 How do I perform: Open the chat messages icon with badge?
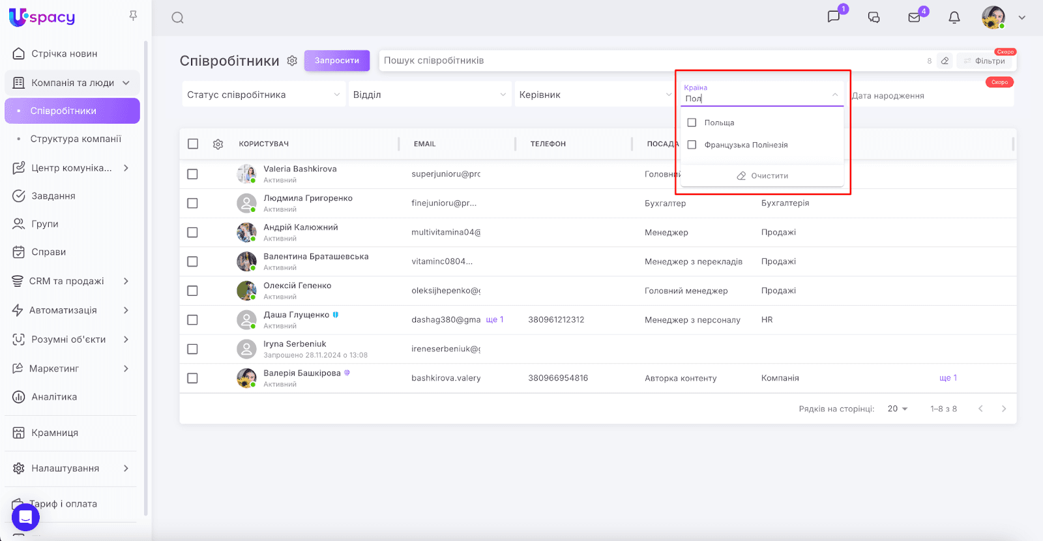tap(834, 17)
